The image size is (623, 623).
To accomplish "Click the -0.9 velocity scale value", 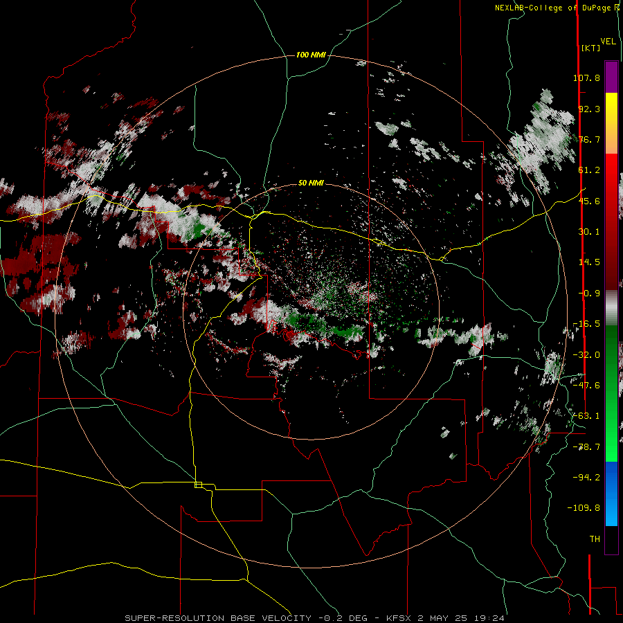I will 589,294.
